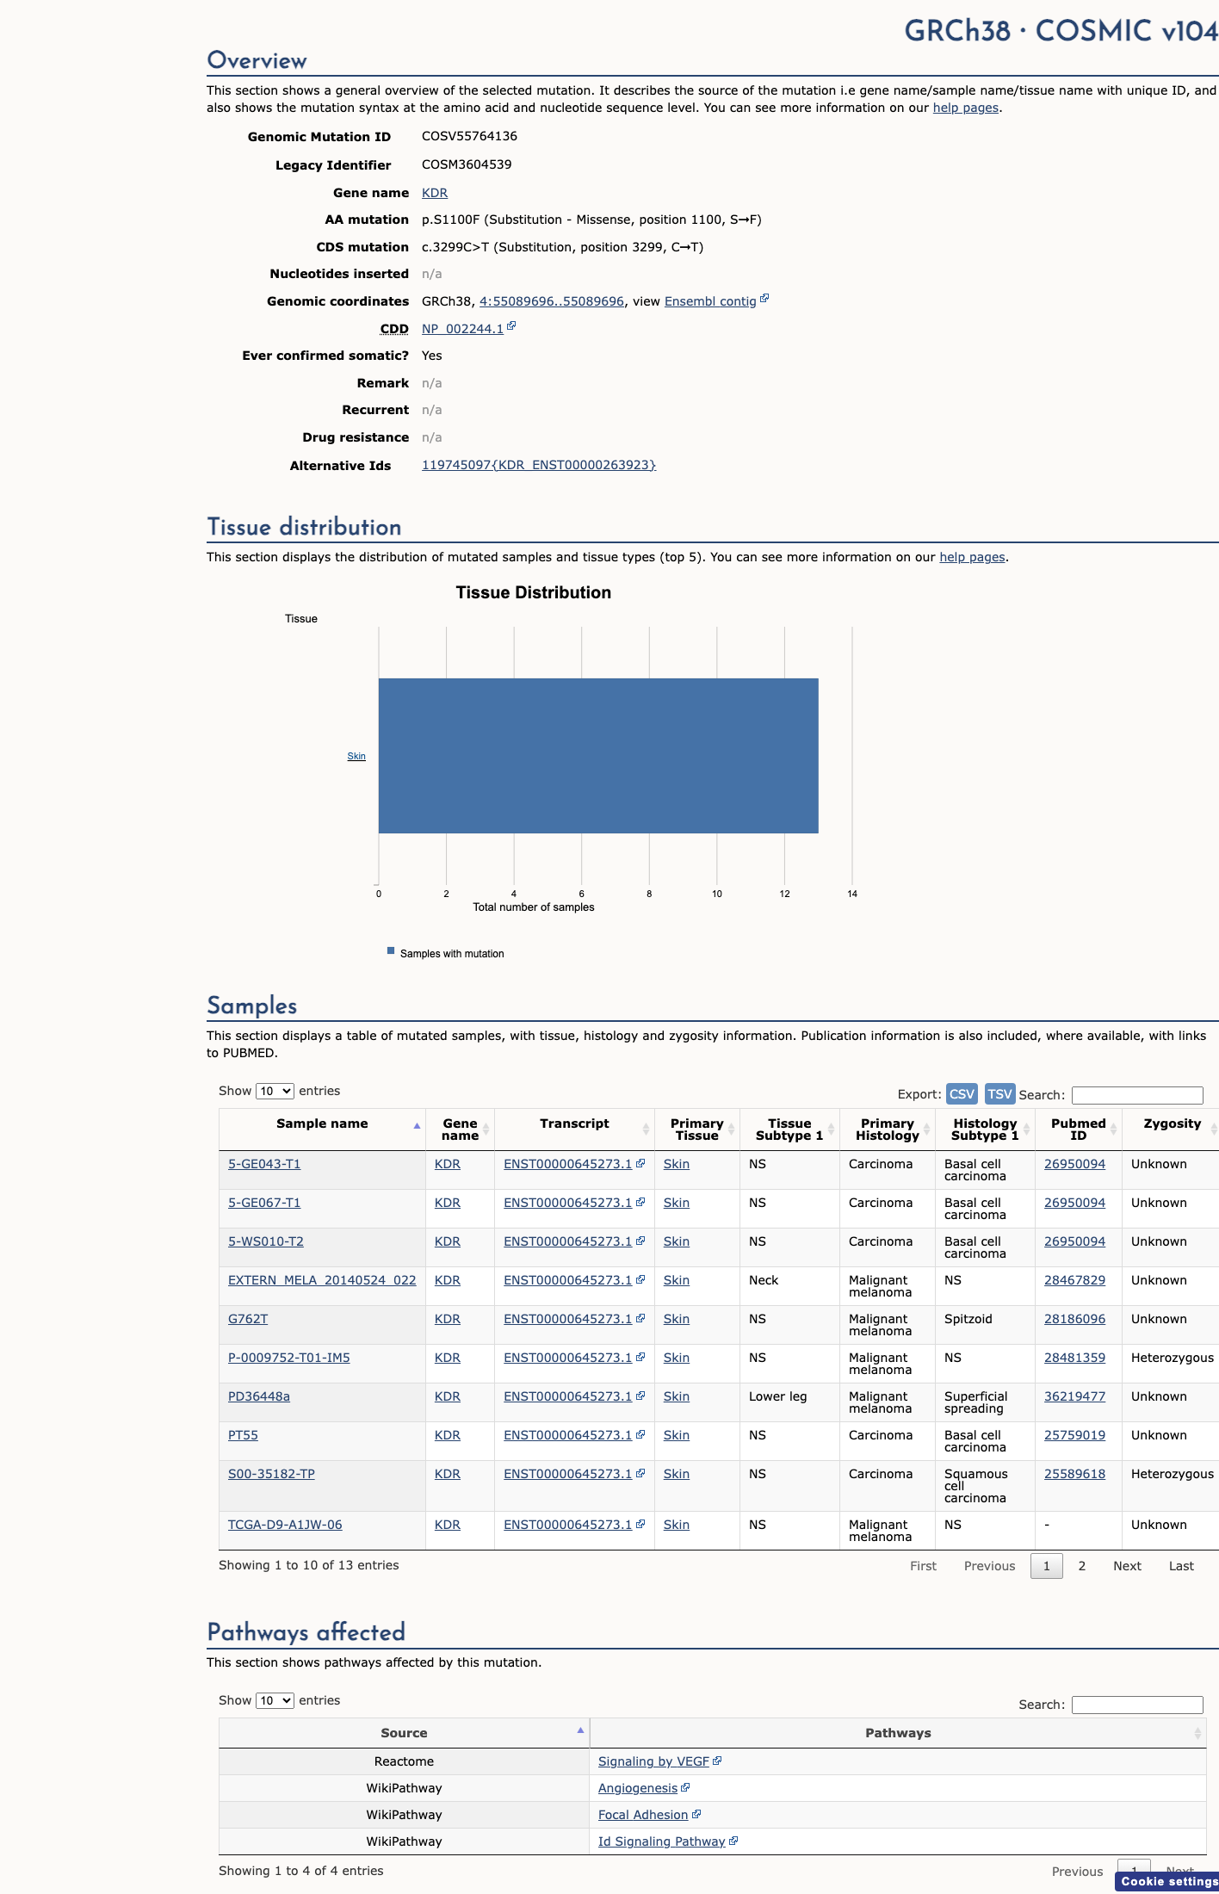The height and width of the screenshot is (1894, 1219).
Task: Open Samples table Show entries dropdown
Action: point(275,1091)
